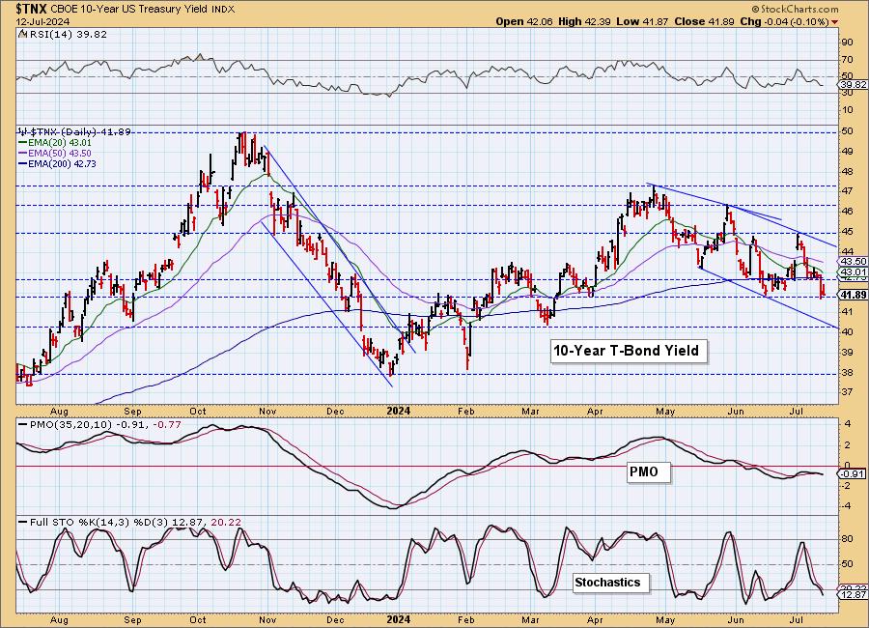Click the green EMA(20) legend line swatch
The width and height of the screenshot is (869, 628).
click(23, 143)
